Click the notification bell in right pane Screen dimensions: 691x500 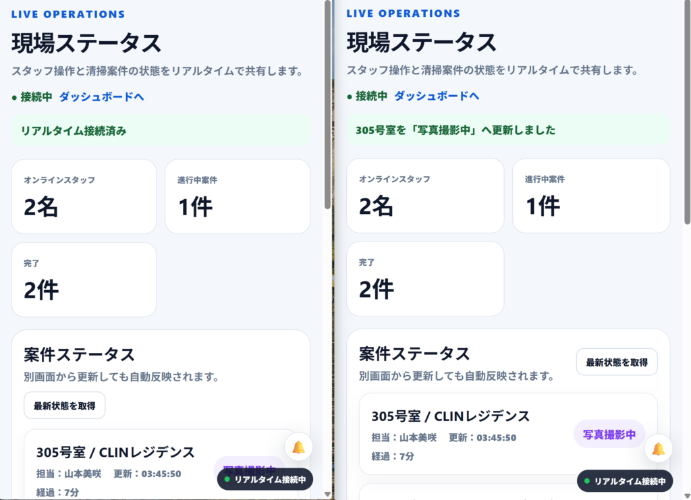[658, 449]
